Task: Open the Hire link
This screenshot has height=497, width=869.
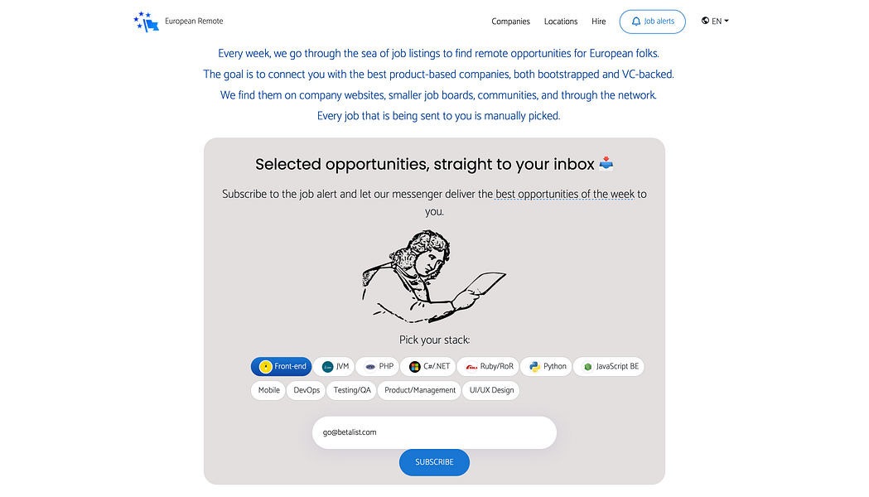Action: [x=599, y=22]
